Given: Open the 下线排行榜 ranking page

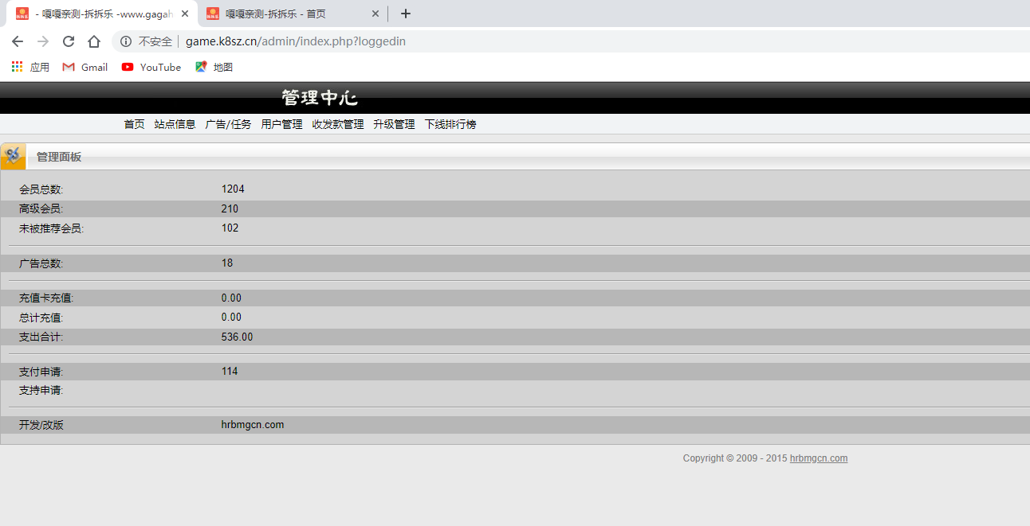Looking at the screenshot, I should [x=450, y=124].
